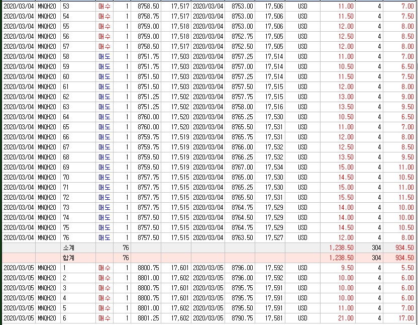
Task: Select the closing date cell in row 68
Action: pyautogui.click(x=208, y=157)
